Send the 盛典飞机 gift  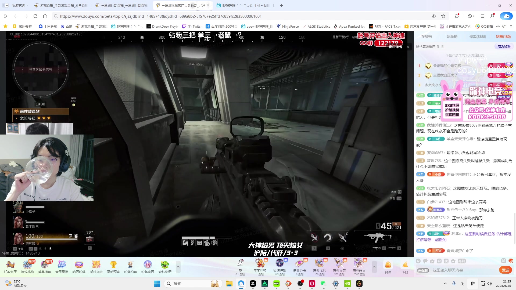pyautogui.click(x=320, y=266)
